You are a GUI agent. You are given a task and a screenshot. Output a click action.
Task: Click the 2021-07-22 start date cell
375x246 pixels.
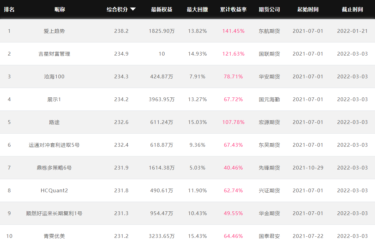coord(308,236)
